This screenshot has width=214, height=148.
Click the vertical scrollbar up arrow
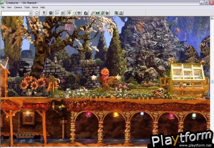coord(212,18)
